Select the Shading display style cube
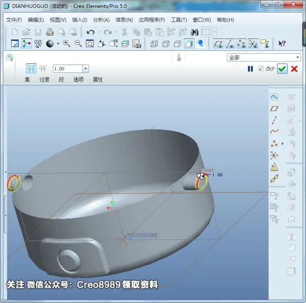306x303 pixels. (x=189, y=44)
